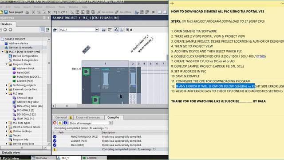Collapse the Project tree panel arrow
The image size is (284, 160).
tap(48, 18)
